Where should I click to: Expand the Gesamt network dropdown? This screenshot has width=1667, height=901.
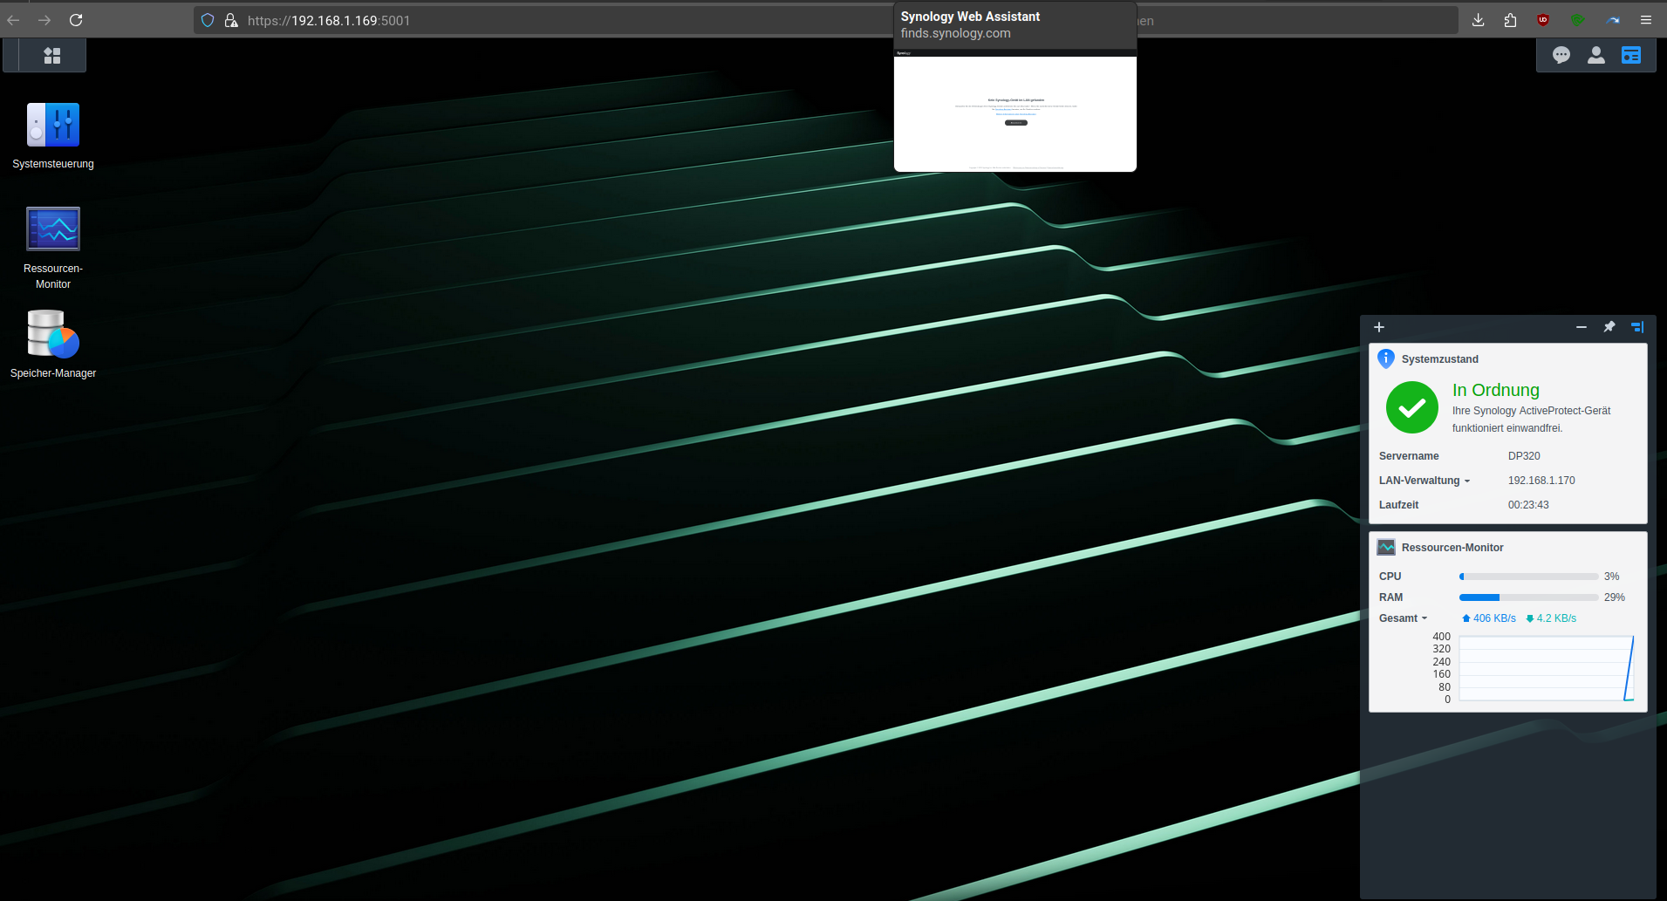point(1403,618)
